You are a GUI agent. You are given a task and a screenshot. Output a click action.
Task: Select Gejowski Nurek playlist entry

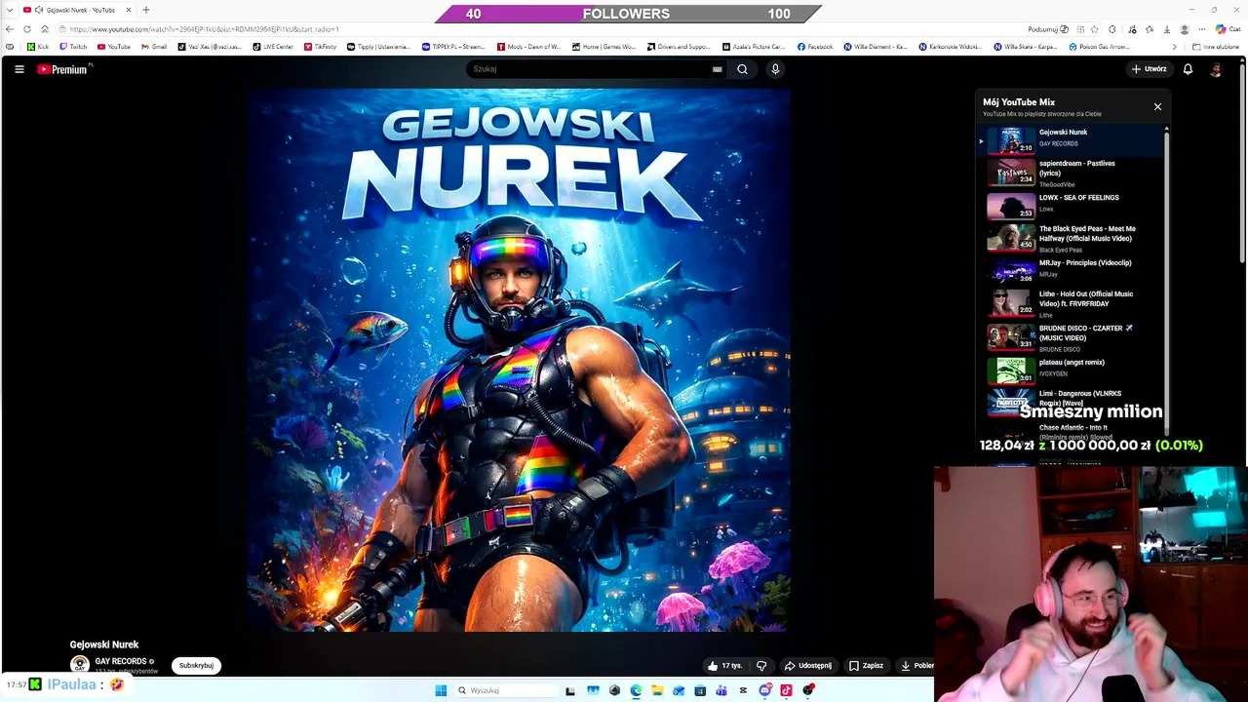click(x=1072, y=139)
